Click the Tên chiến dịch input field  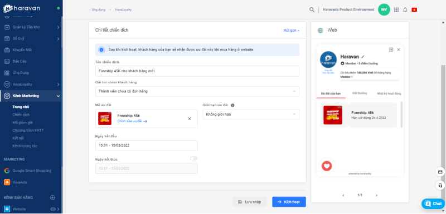pos(197,71)
